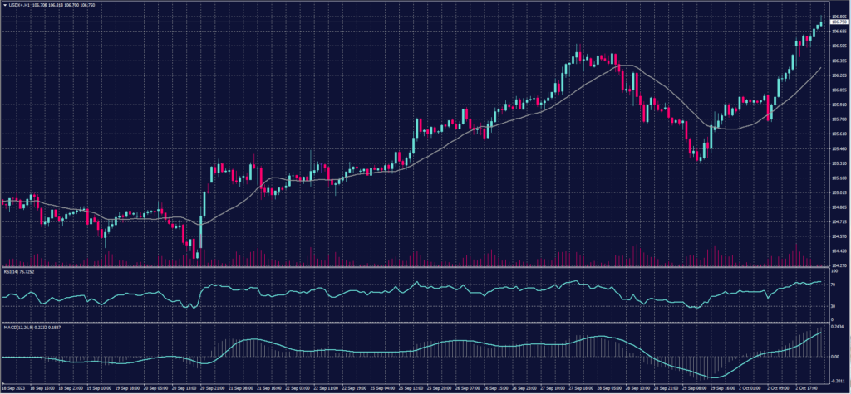Click the 106.805 price scale label
The image size is (851, 394).
pos(837,16)
